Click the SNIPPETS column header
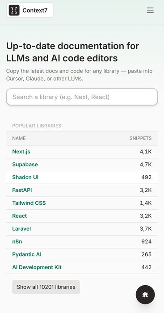The width and height of the screenshot is (164, 313). (x=141, y=138)
